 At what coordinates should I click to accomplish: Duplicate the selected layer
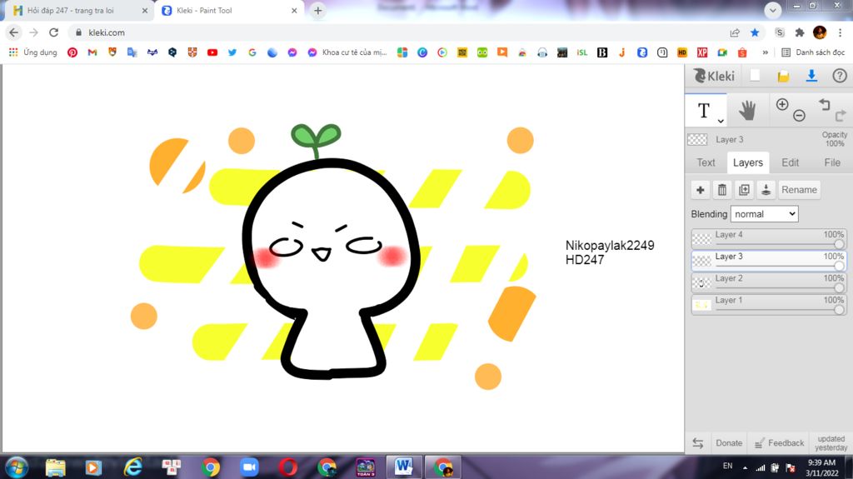click(x=744, y=189)
